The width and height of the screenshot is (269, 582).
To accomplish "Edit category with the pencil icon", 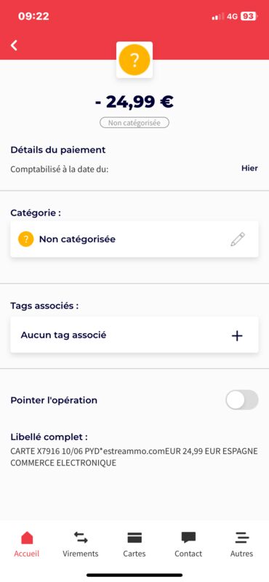I will click(x=238, y=239).
